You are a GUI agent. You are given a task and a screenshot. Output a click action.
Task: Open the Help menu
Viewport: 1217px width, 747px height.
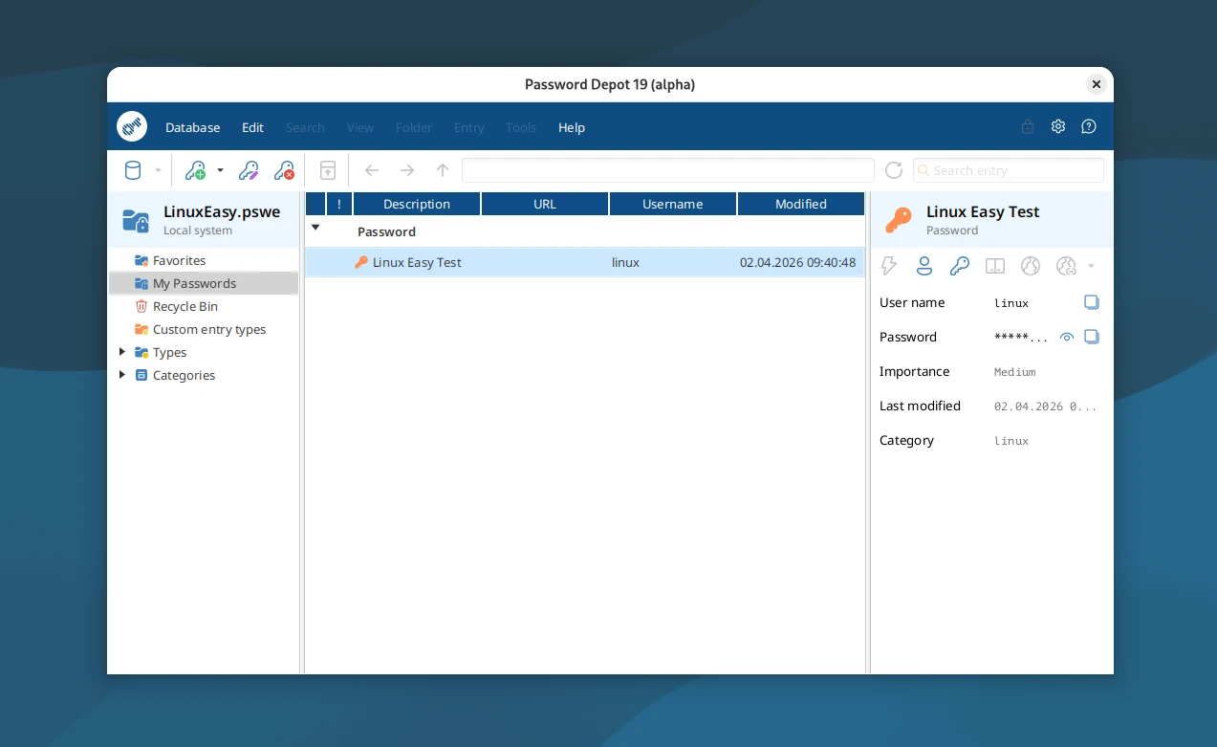coord(572,127)
